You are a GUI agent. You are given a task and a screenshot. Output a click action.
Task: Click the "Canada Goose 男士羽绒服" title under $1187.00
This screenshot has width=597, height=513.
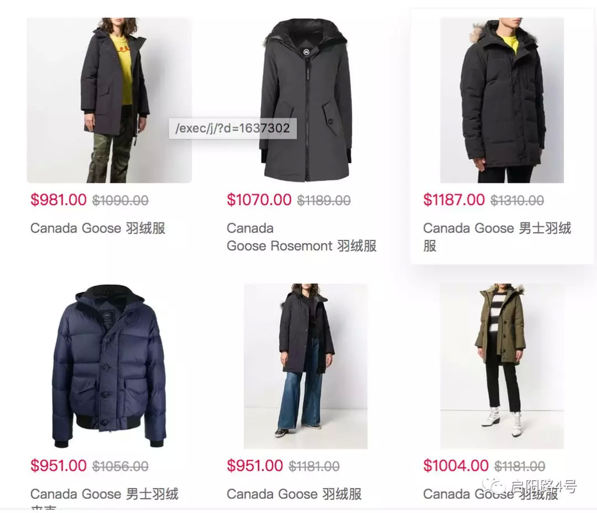click(497, 237)
